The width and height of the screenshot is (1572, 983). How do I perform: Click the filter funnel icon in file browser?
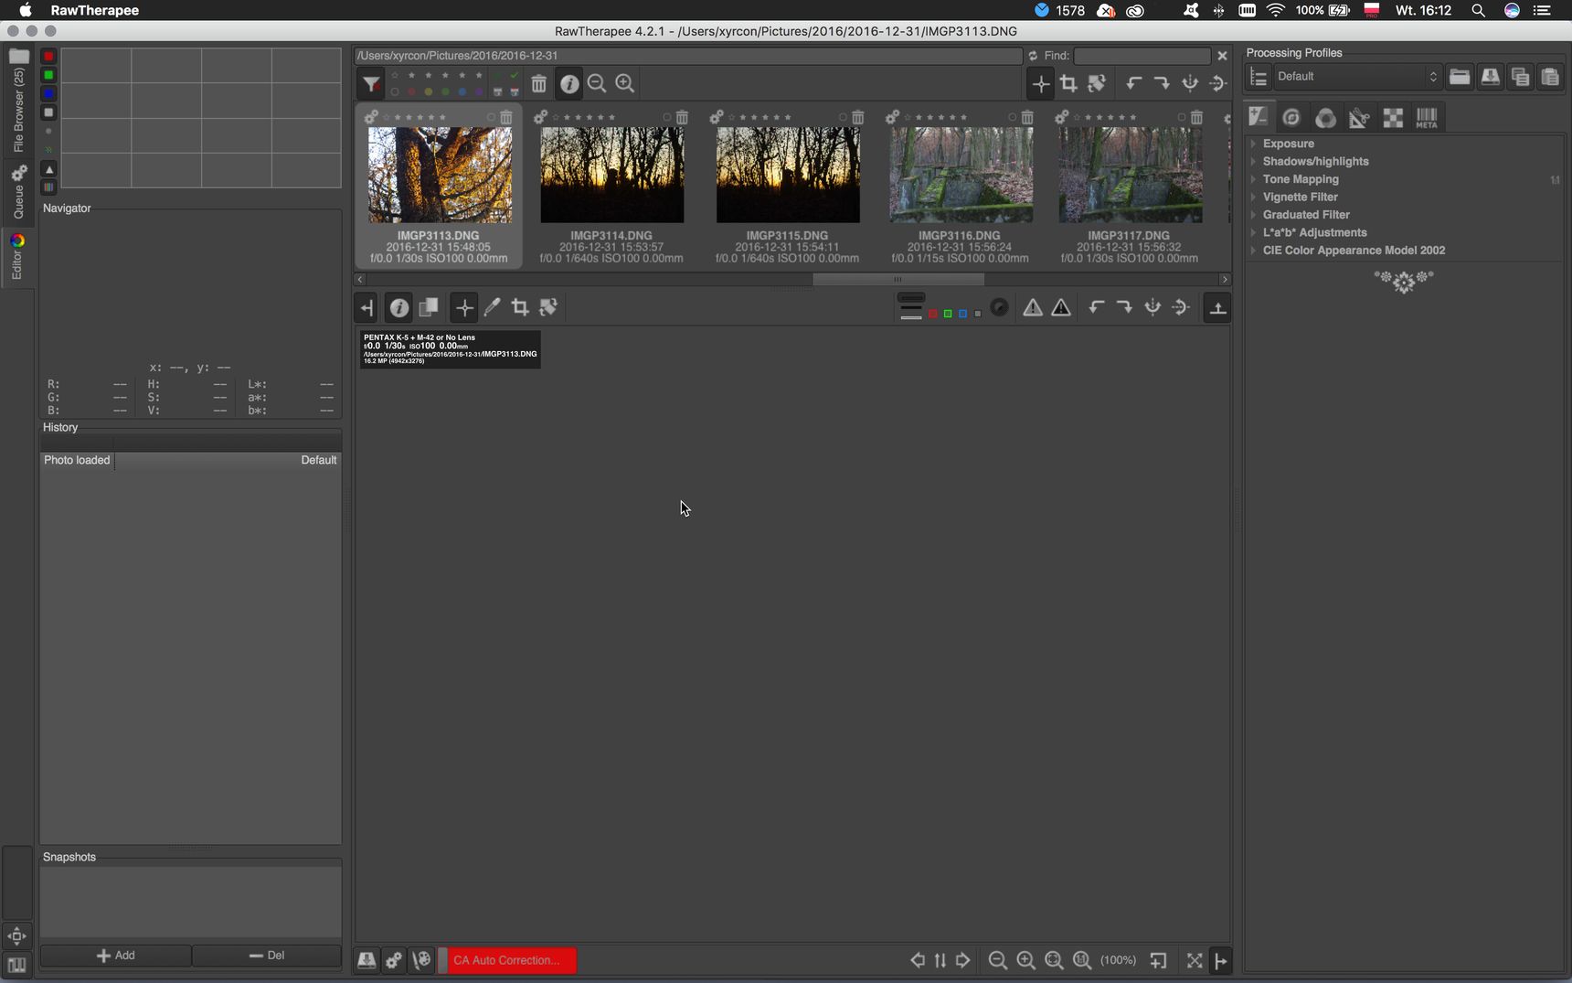tap(371, 84)
